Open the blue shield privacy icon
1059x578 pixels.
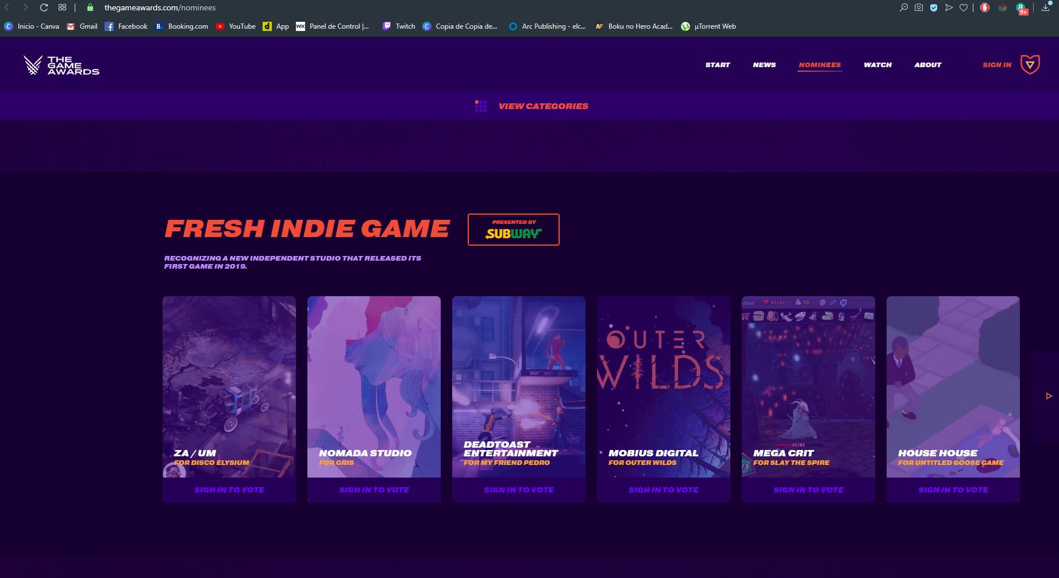[934, 7]
